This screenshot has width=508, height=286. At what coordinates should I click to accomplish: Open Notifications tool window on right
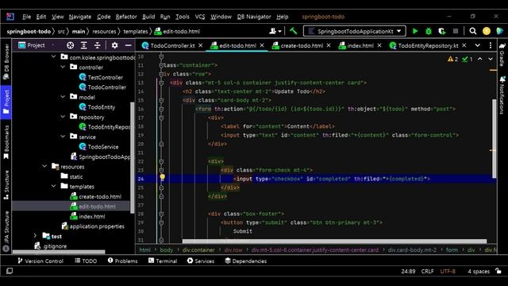tap(502, 95)
